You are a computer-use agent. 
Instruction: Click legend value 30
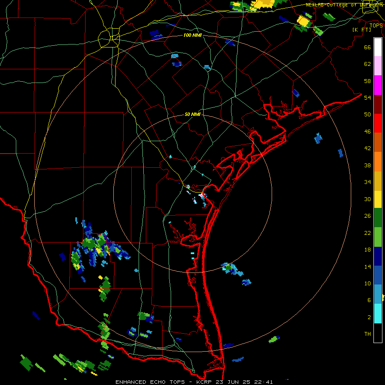point(367,199)
